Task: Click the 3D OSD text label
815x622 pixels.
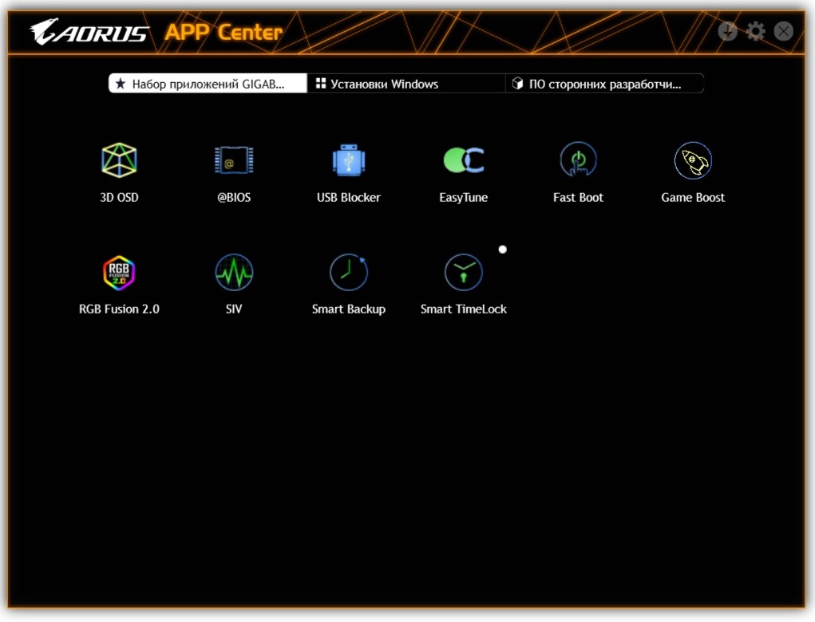Action: [x=119, y=197]
